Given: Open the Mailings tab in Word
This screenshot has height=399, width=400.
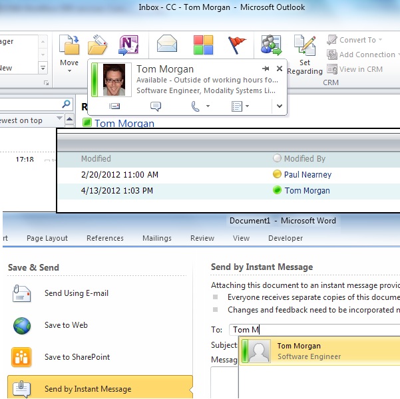Looking at the screenshot, I should (157, 238).
